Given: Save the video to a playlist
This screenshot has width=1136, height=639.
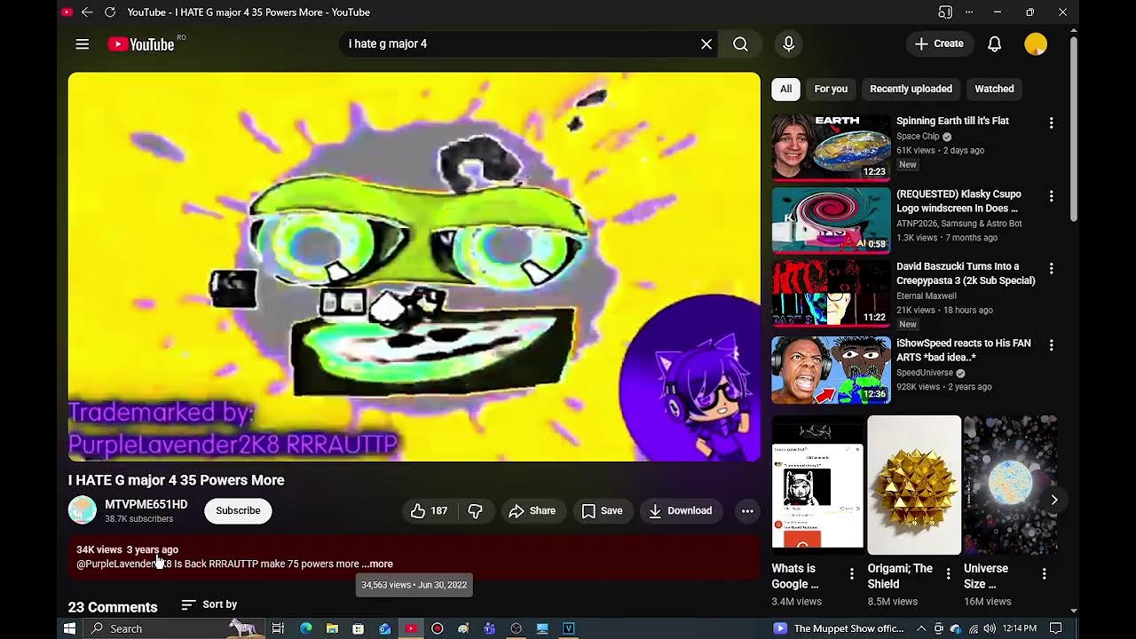Looking at the screenshot, I should click(603, 510).
